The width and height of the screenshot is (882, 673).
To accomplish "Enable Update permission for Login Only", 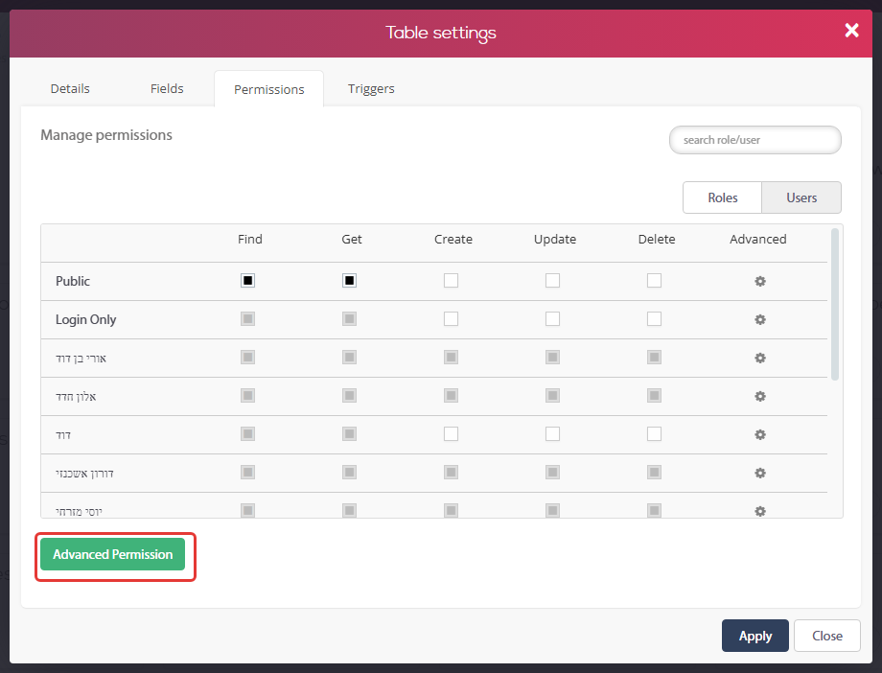I will (552, 318).
